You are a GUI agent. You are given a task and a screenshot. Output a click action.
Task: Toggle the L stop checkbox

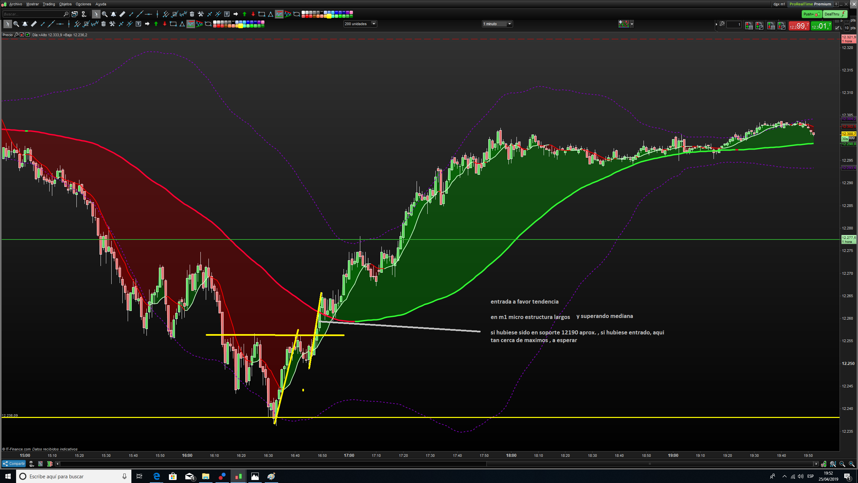(x=837, y=28)
